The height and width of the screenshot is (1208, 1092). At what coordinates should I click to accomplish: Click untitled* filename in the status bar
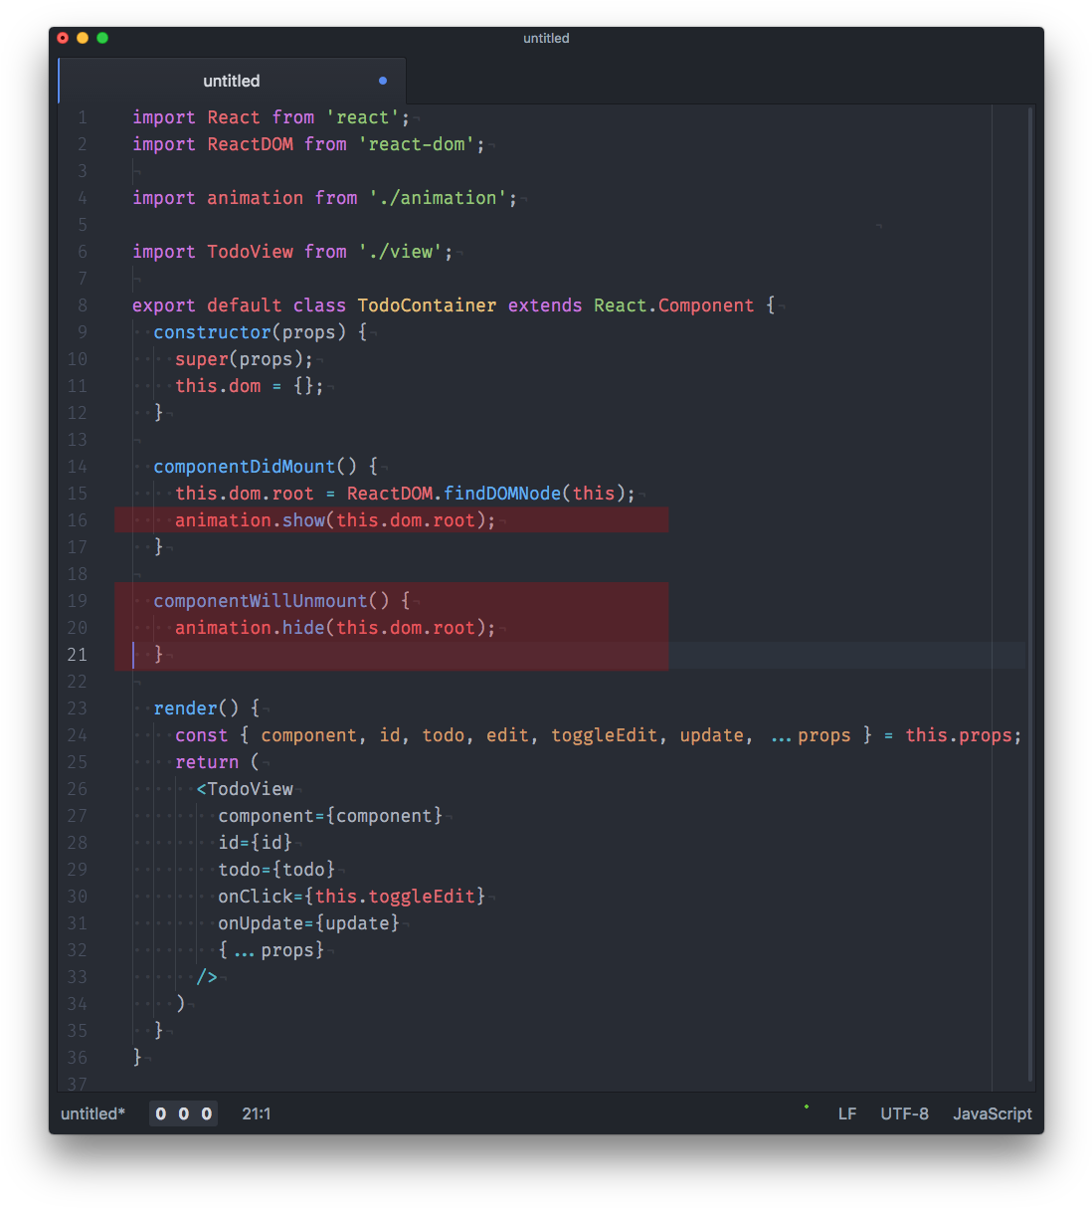tap(92, 1113)
